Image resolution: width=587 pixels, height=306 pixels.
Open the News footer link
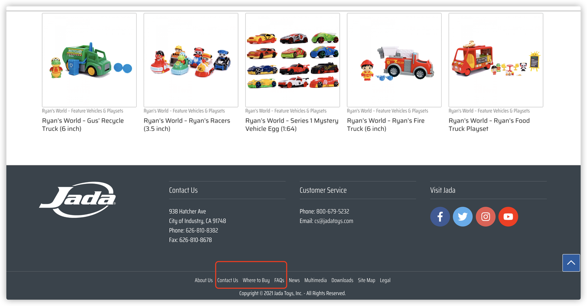(294, 280)
